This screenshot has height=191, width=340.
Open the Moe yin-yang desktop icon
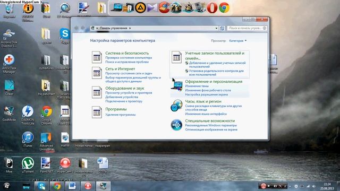click(x=9, y=163)
